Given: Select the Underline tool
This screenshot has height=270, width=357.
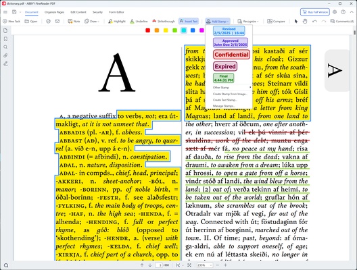Looking at the screenshot, I should tap(139, 21).
